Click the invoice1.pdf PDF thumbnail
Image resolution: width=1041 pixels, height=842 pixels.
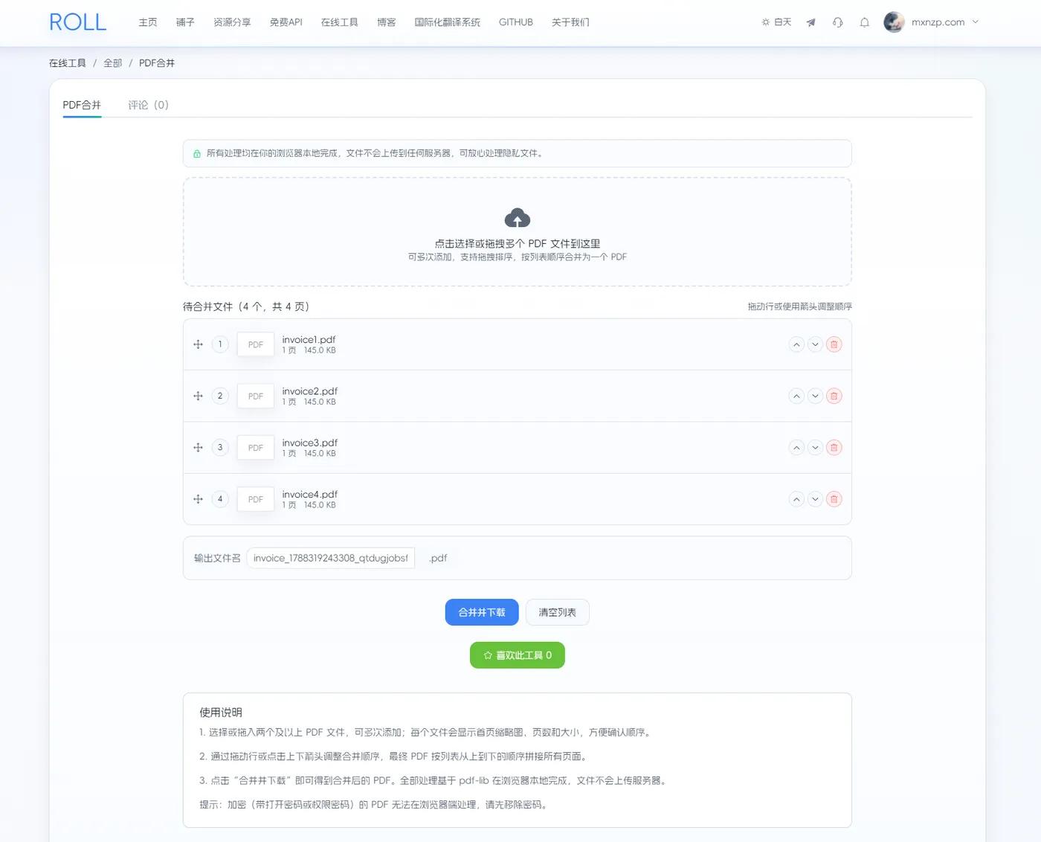coord(256,344)
